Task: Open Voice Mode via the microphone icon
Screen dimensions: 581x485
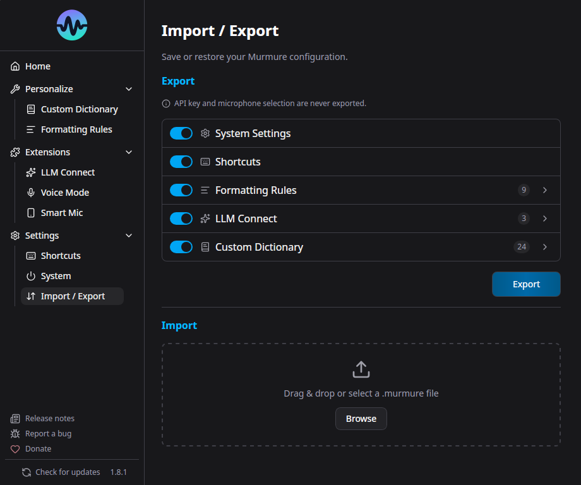Action: point(30,192)
